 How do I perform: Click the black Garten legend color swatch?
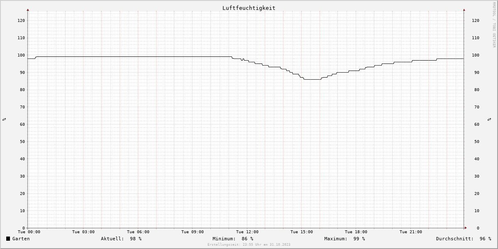[x=8, y=239]
